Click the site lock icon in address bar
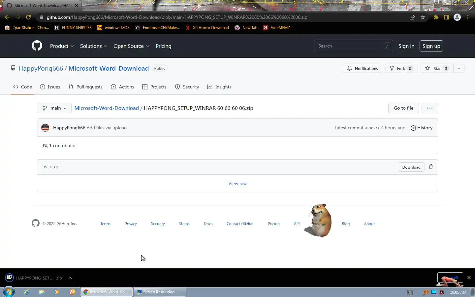Image resolution: width=475 pixels, height=297 pixels. (41, 17)
